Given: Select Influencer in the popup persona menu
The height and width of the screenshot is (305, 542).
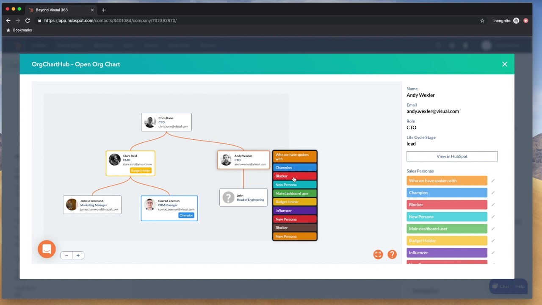Looking at the screenshot, I should (295, 211).
